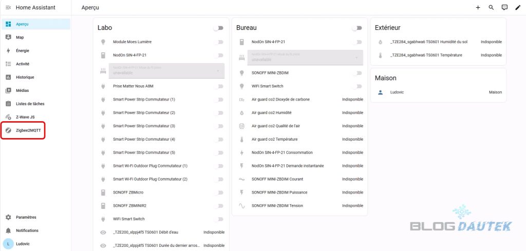Toggle Bureau SONOFF MINI-ZBDIM switch
The width and height of the screenshot is (526, 251).
tap(358, 73)
